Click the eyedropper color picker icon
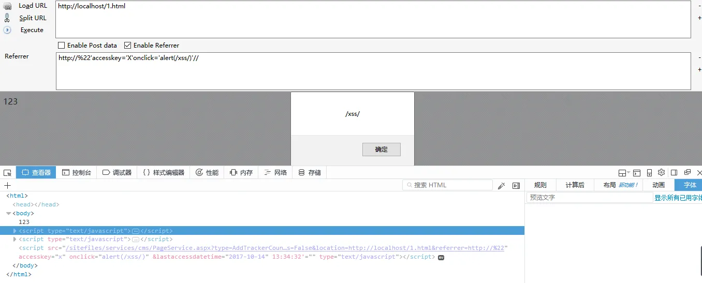 (501, 186)
